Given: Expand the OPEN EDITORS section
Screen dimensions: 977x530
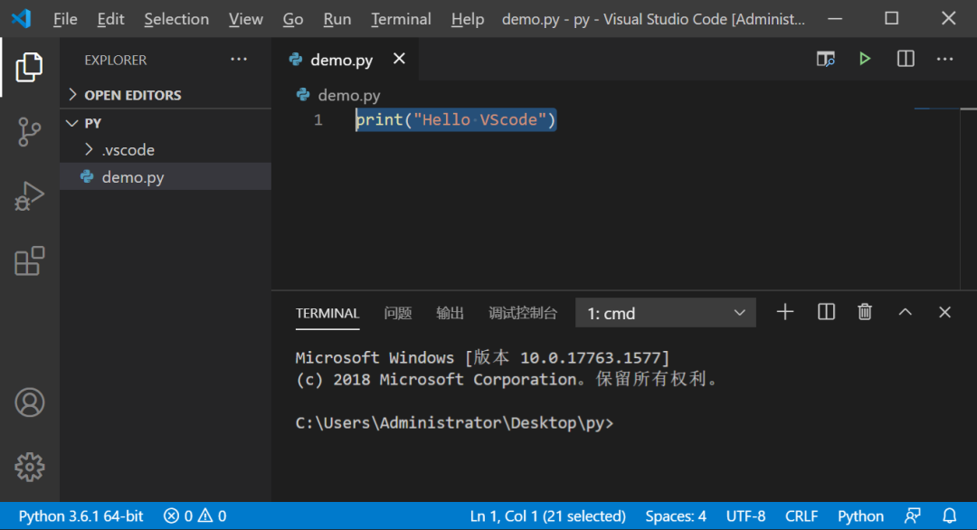Looking at the screenshot, I should pos(132,95).
